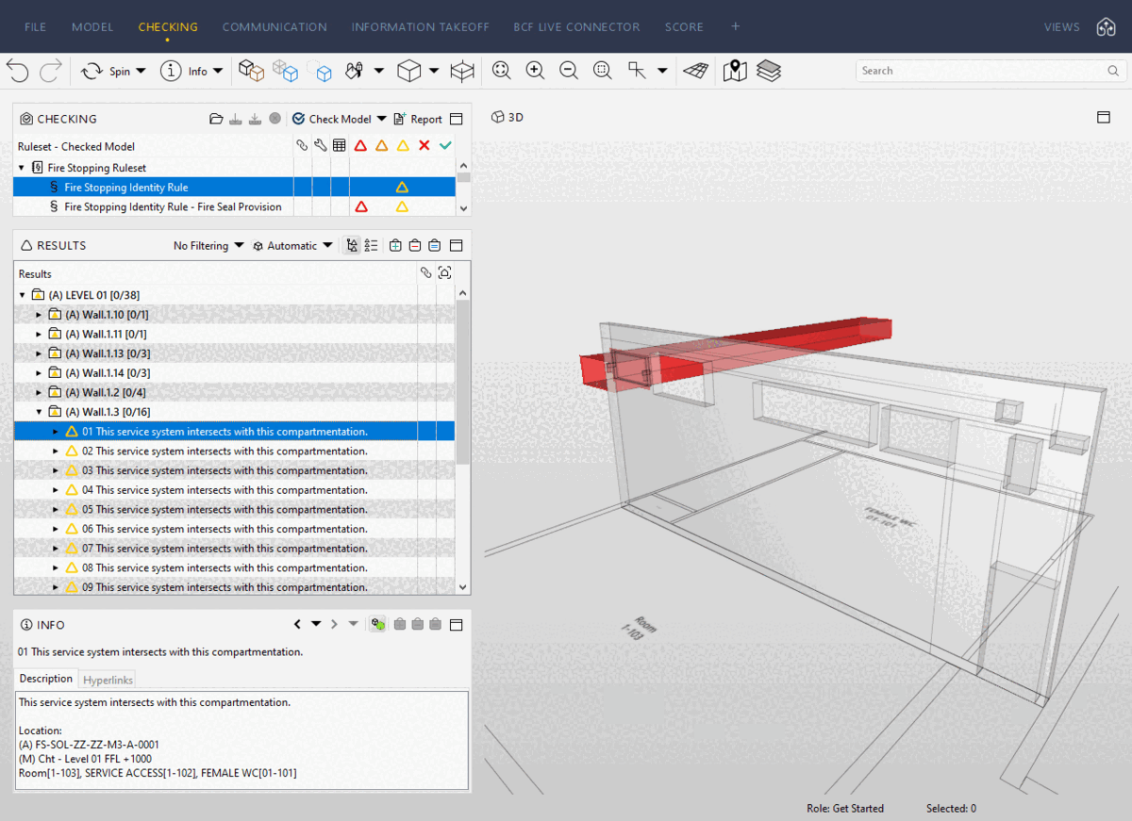Toggle the red X rejected filter
This screenshot has width=1132, height=821.
[424, 146]
